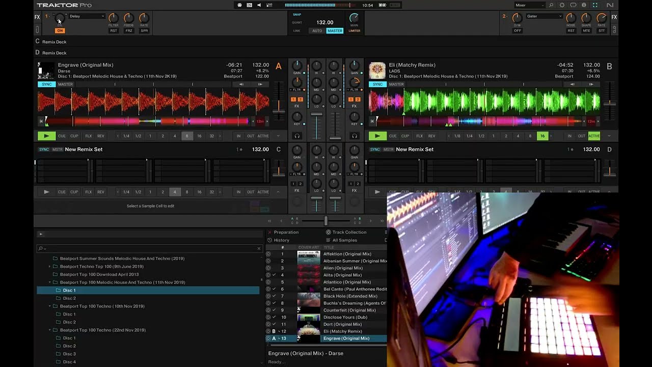Sort by COVER ART column header
Image resolution: width=652 pixels, height=367 pixels.
pos(309,248)
